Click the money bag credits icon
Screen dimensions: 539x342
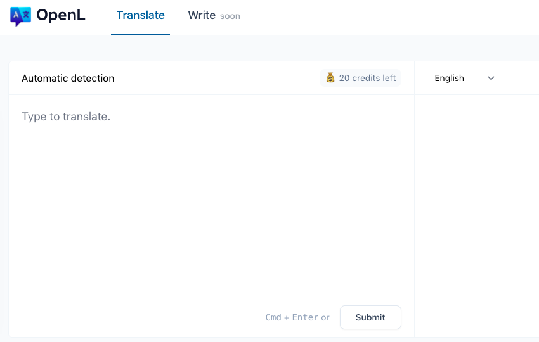[x=330, y=78]
